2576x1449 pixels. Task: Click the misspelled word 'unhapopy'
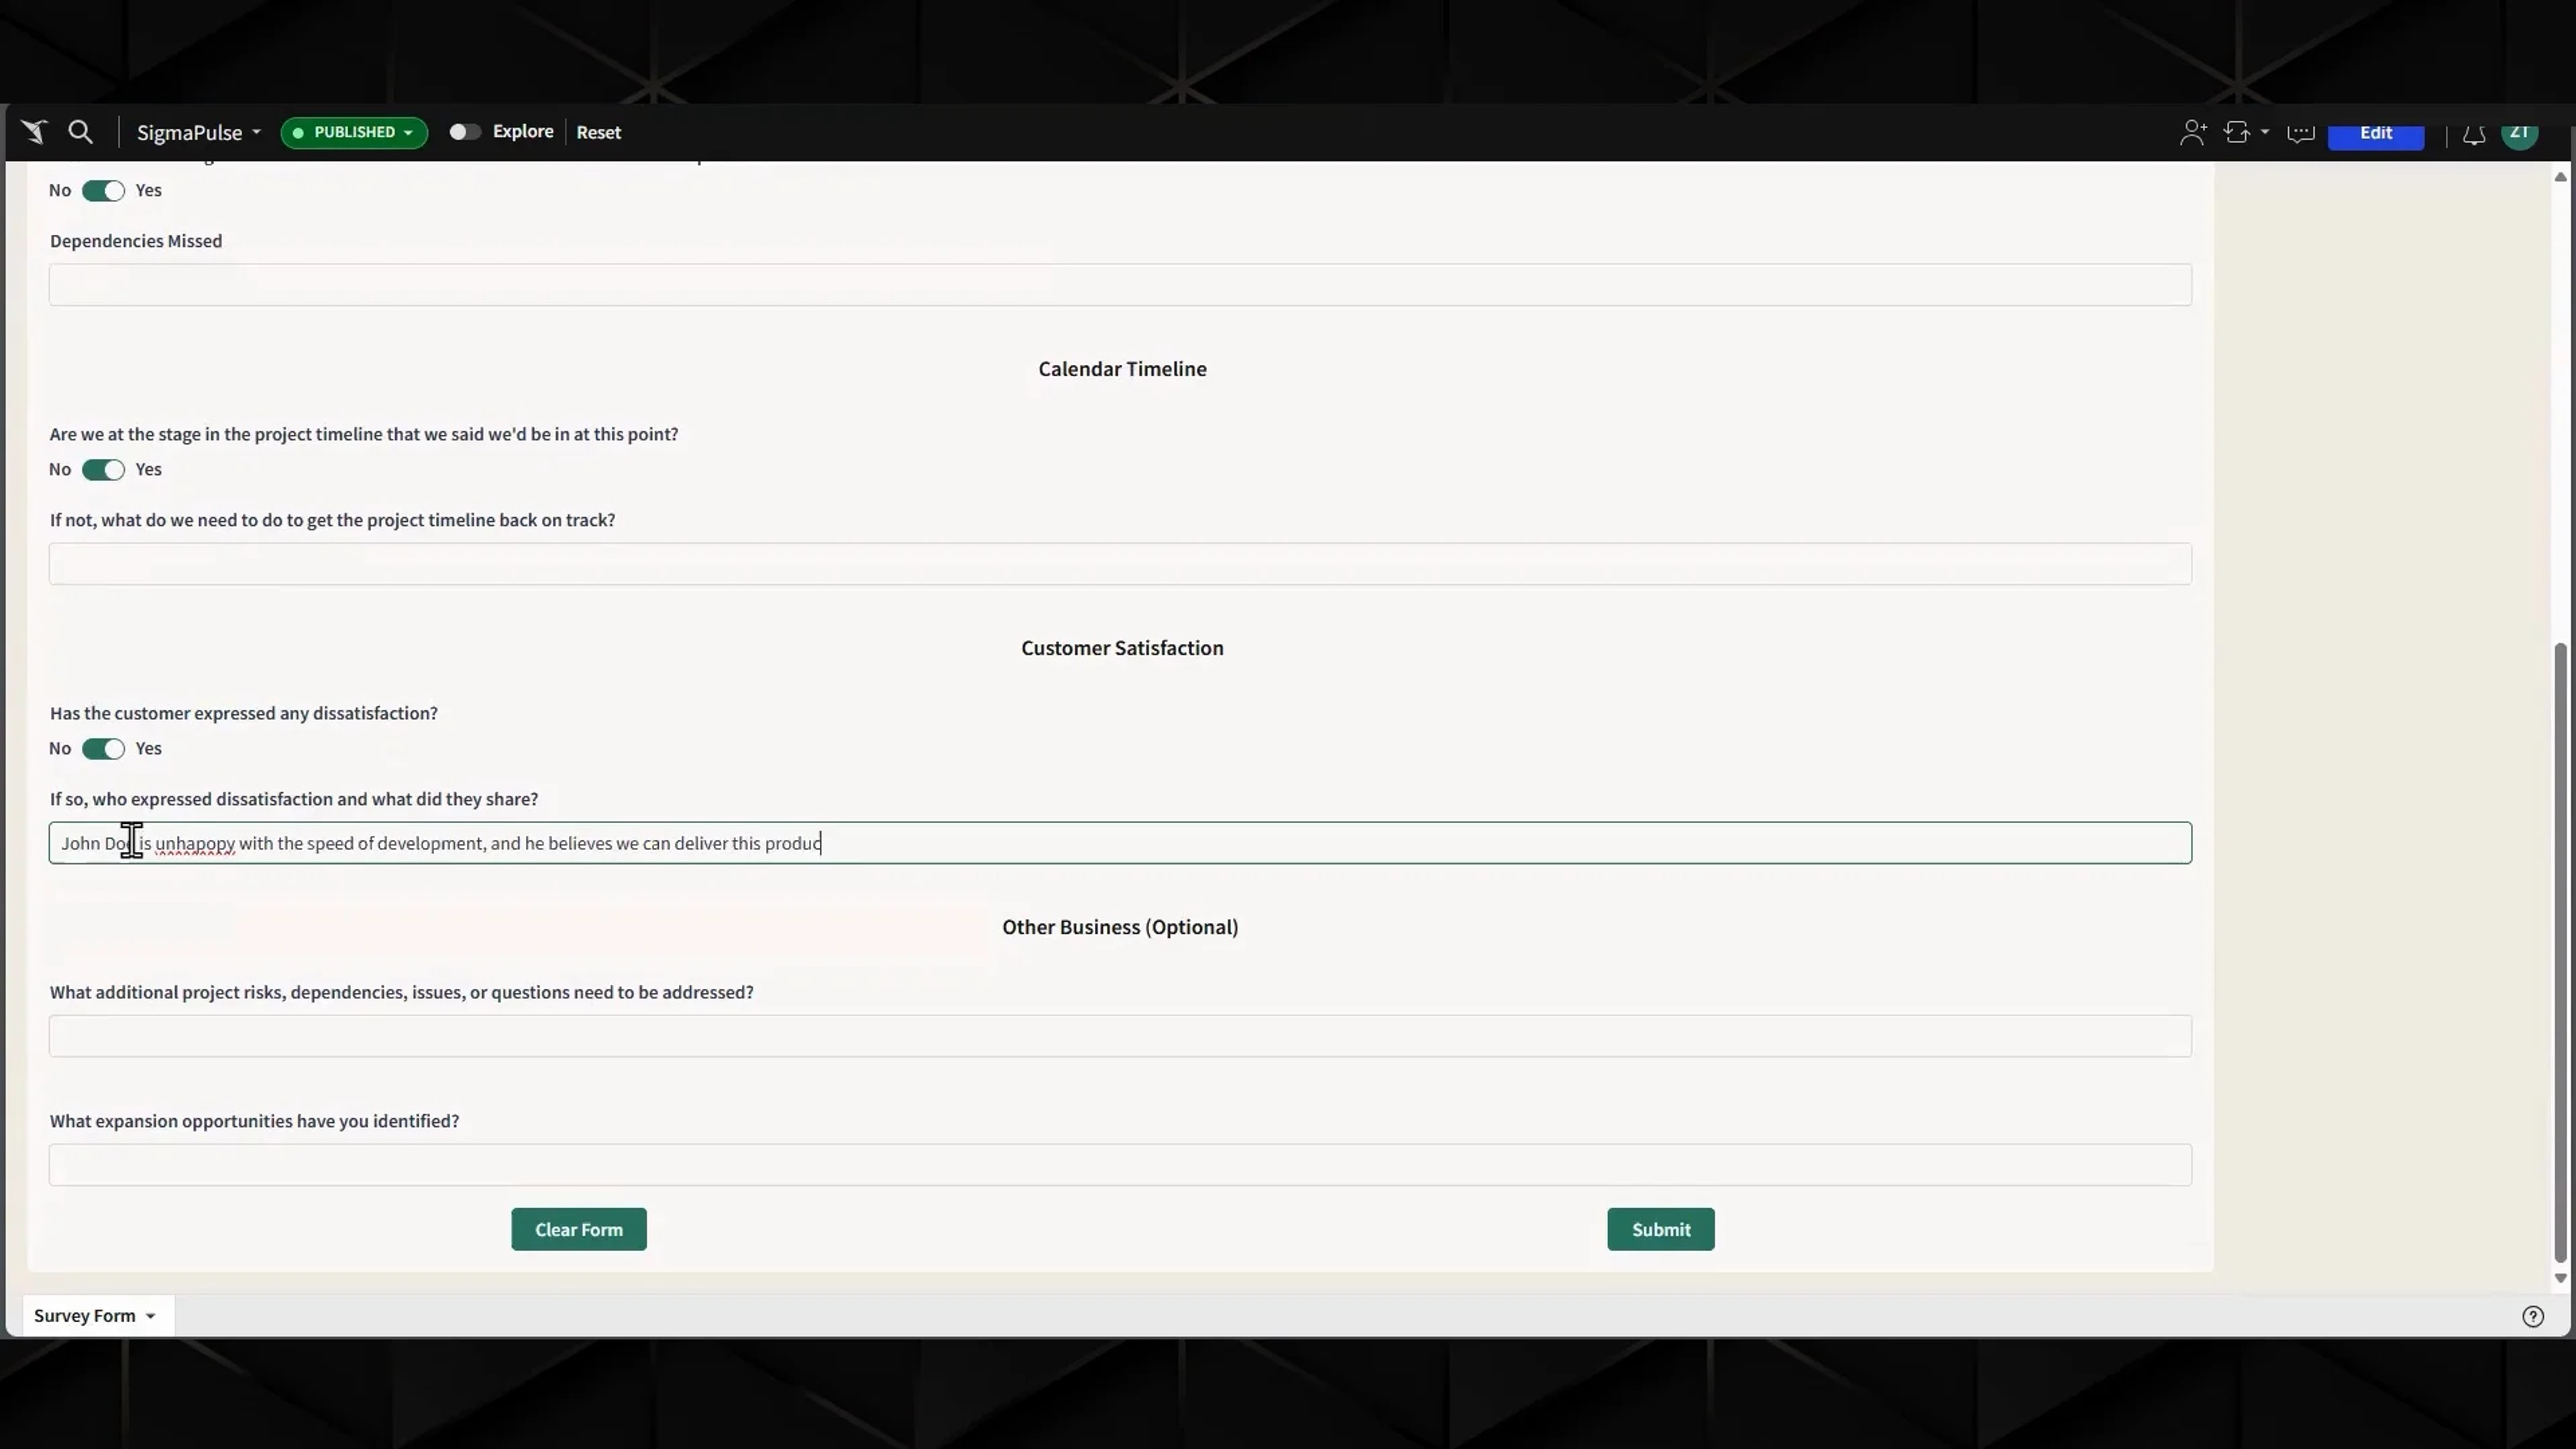195,844
